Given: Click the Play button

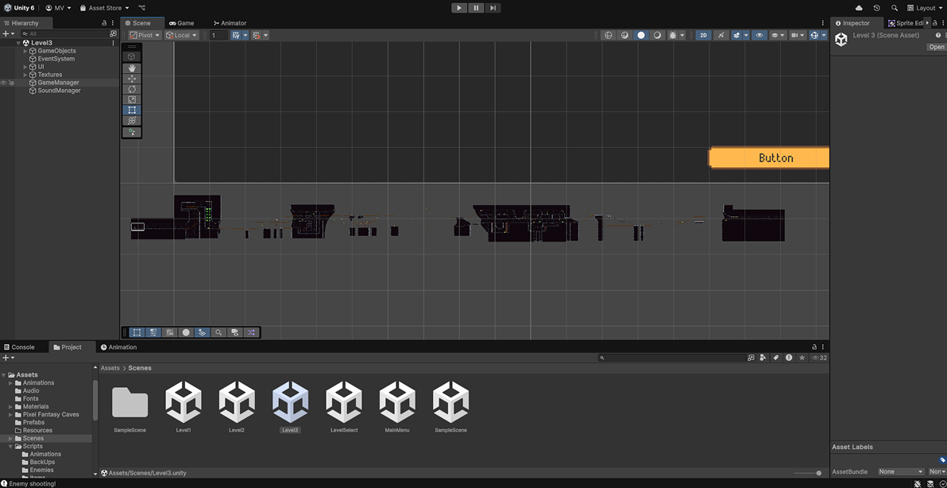Looking at the screenshot, I should click(x=459, y=8).
